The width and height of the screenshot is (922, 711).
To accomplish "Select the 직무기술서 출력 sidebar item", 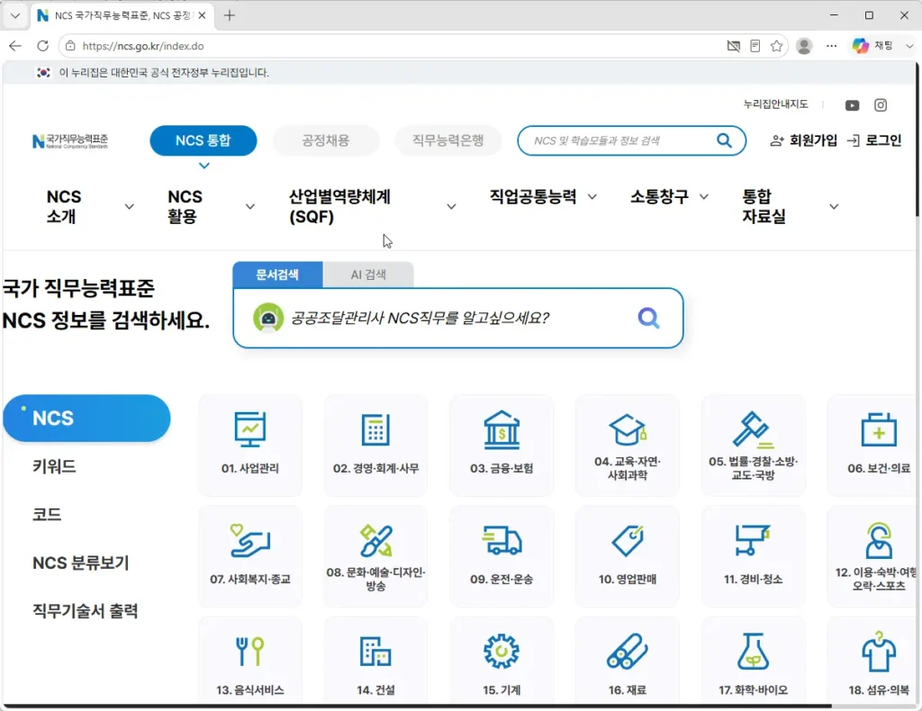I will pos(86,611).
